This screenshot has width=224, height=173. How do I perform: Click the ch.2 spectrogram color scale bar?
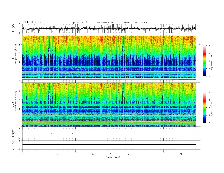coord(204,107)
